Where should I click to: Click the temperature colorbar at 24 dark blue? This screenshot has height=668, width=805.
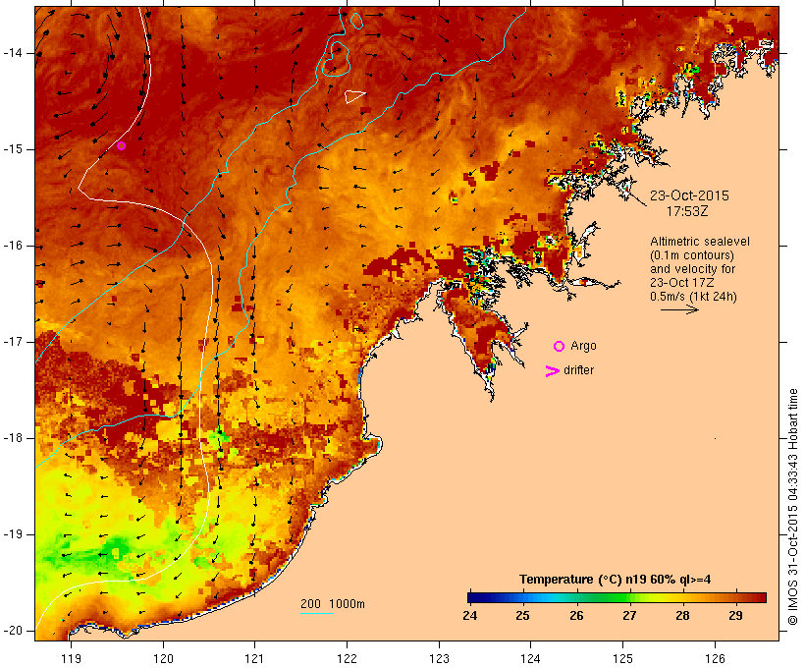click(472, 597)
